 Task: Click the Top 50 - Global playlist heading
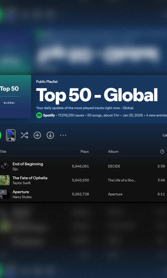tap(97, 95)
